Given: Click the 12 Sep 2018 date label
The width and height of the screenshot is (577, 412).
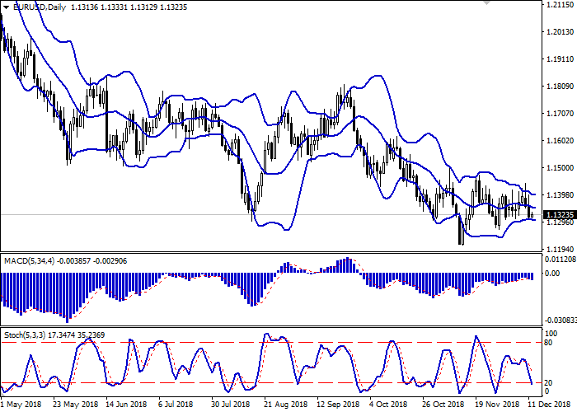Looking at the screenshot, I should point(339,405).
